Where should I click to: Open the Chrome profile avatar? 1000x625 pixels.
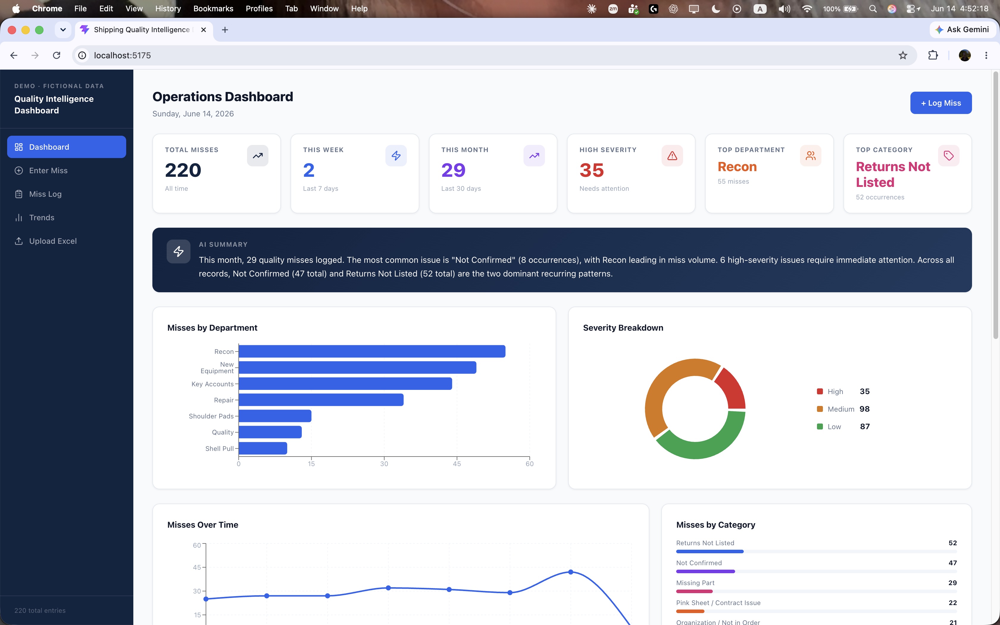(x=965, y=55)
